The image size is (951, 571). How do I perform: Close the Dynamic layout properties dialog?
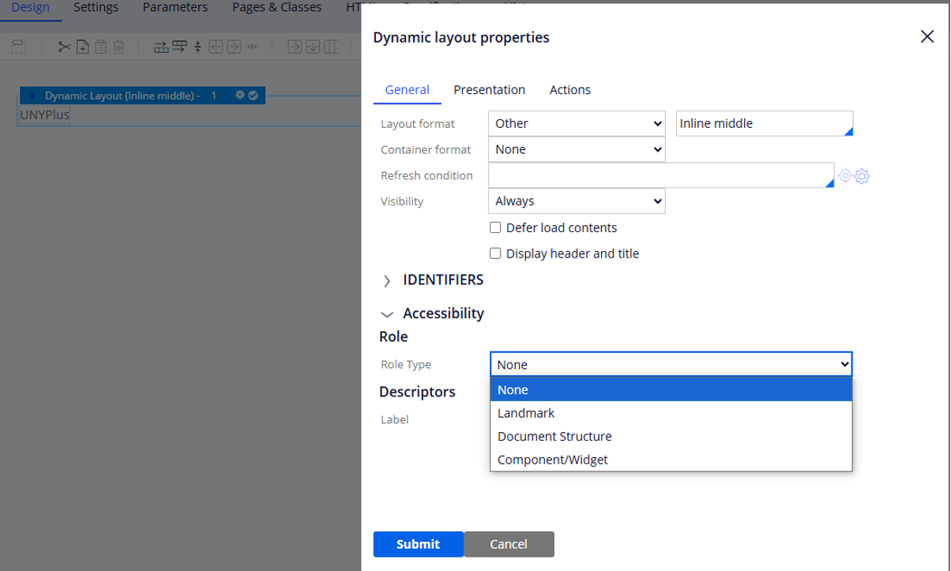click(927, 37)
